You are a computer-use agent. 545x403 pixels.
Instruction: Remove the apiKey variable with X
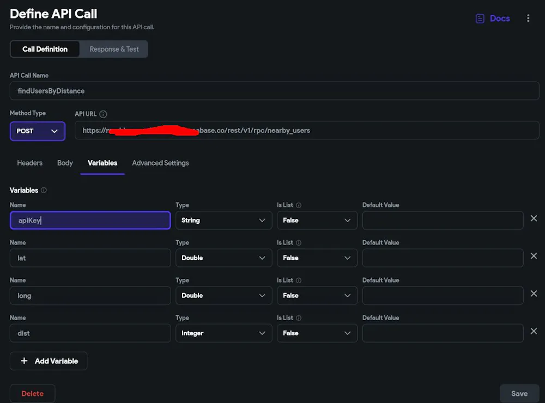coord(534,218)
